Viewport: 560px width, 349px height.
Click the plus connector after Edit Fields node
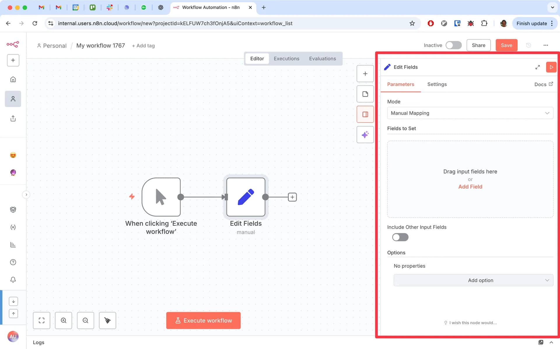[292, 197]
